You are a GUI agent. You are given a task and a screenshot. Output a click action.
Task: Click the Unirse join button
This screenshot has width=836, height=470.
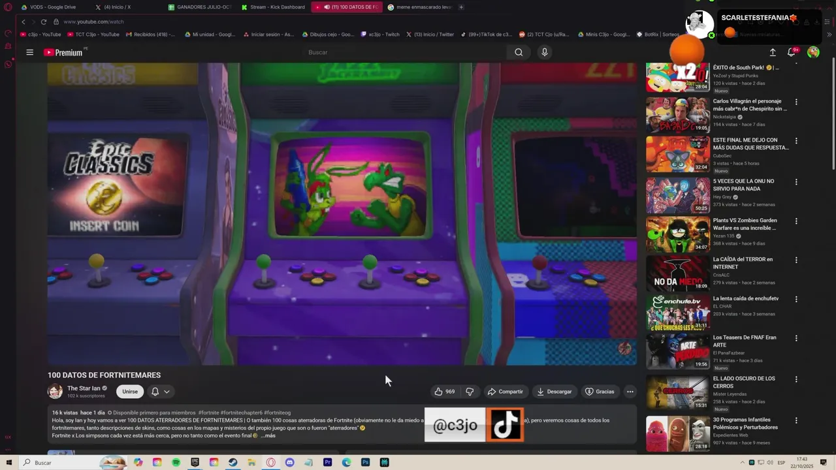[130, 392]
